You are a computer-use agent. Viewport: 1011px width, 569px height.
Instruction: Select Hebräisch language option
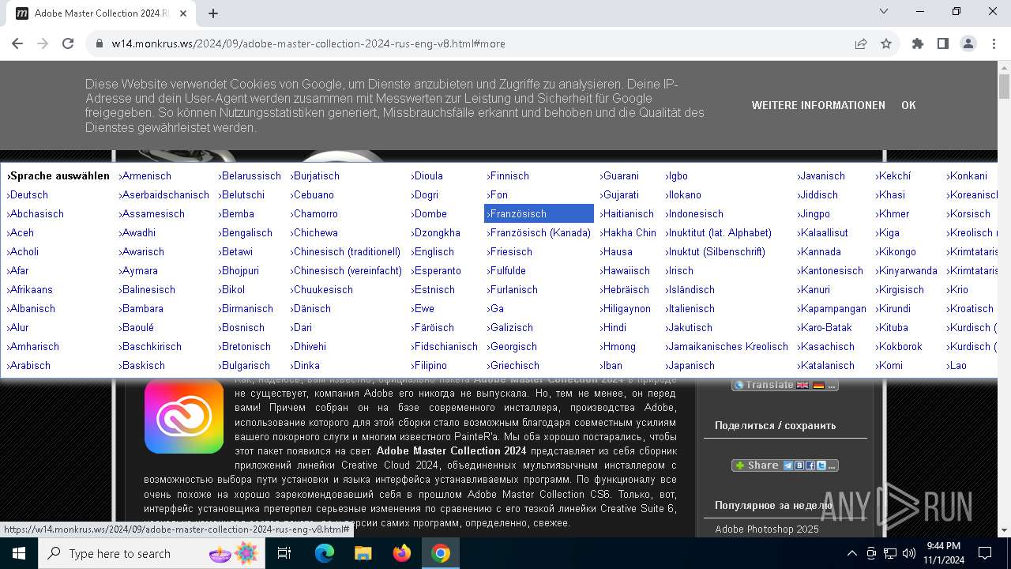pyautogui.click(x=624, y=289)
